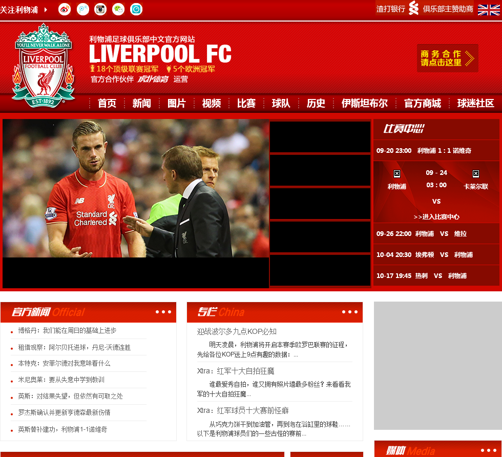Click the broken Carlisle team badge image
The width and height of the screenshot is (502, 457).
pos(476,174)
